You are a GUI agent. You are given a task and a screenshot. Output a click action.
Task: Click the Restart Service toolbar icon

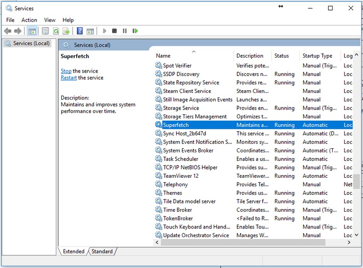point(135,31)
